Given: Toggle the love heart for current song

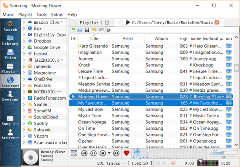Looking at the screenshot, I should click(x=127, y=153).
